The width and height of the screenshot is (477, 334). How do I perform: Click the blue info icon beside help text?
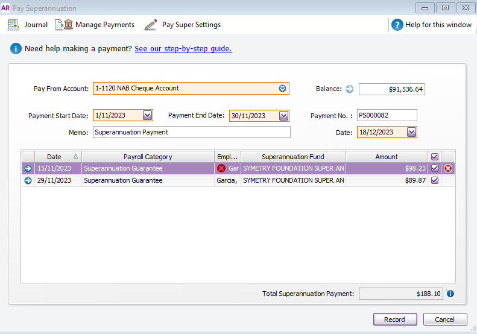pos(15,49)
